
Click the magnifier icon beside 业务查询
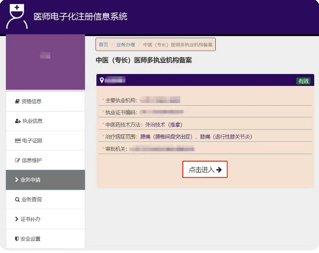[17, 200]
